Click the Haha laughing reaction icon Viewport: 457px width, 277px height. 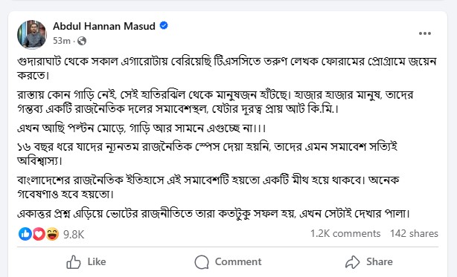(52, 234)
